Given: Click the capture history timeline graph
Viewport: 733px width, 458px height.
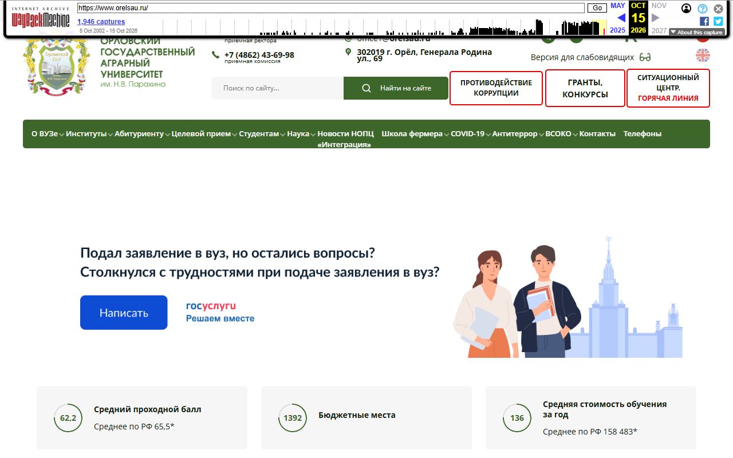Looking at the screenshot, I should (384, 27).
